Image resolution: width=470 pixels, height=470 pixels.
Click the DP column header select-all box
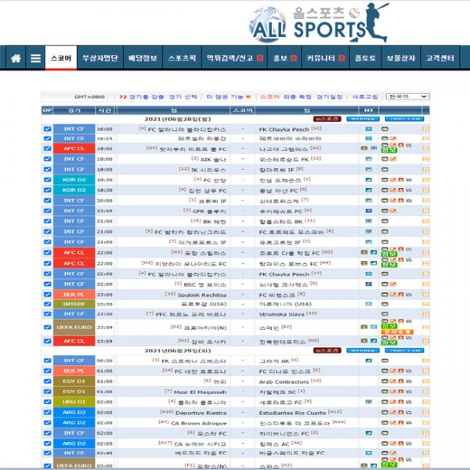[x=47, y=110]
